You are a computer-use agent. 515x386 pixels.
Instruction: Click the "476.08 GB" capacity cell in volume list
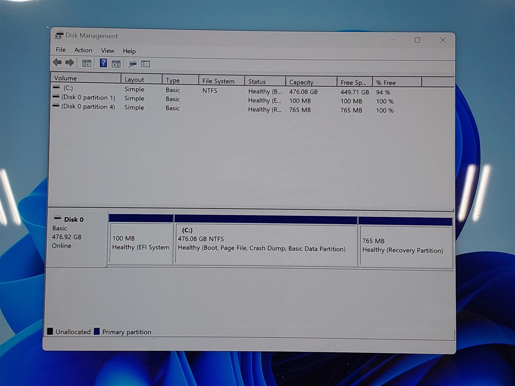303,92
